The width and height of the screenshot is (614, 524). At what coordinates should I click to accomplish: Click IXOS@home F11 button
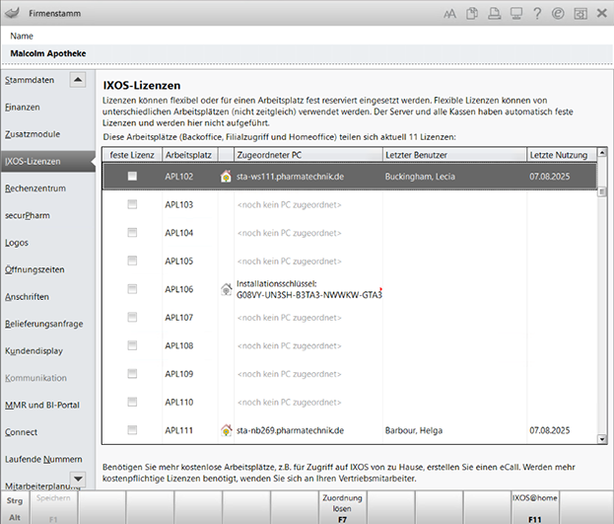click(535, 507)
